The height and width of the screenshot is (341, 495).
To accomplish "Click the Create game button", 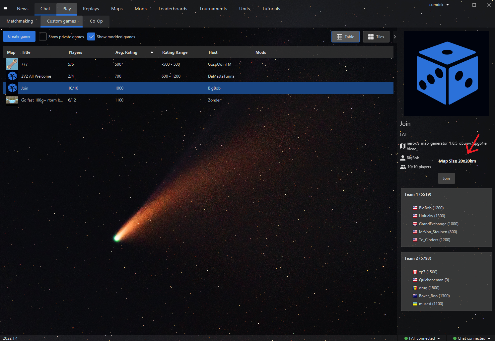I will pyautogui.click(x=19, y=36).
